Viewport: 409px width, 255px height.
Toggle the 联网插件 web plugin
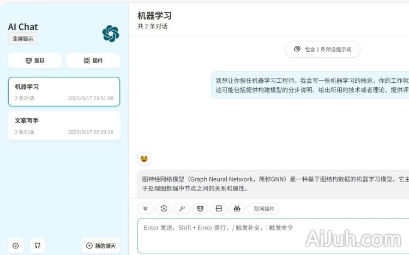point(263,209)
